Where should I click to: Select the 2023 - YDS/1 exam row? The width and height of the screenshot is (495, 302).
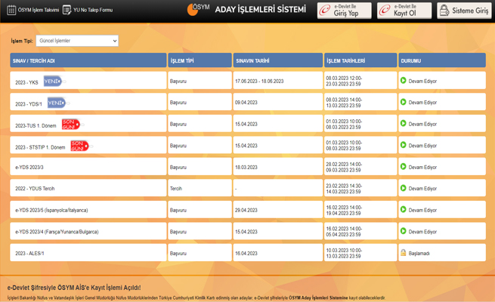click(x=248, y=102)
